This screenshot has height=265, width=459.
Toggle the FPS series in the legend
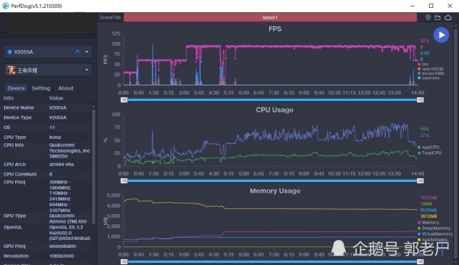423,64
